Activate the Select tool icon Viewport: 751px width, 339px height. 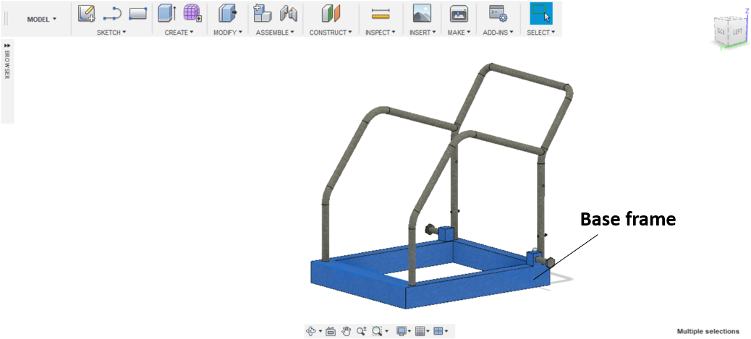(x=540, y=14)
